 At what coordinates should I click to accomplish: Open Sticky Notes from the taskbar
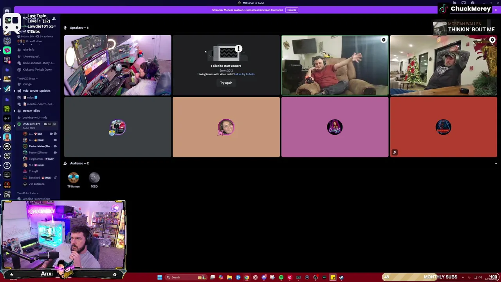click(x=333, y=277)
